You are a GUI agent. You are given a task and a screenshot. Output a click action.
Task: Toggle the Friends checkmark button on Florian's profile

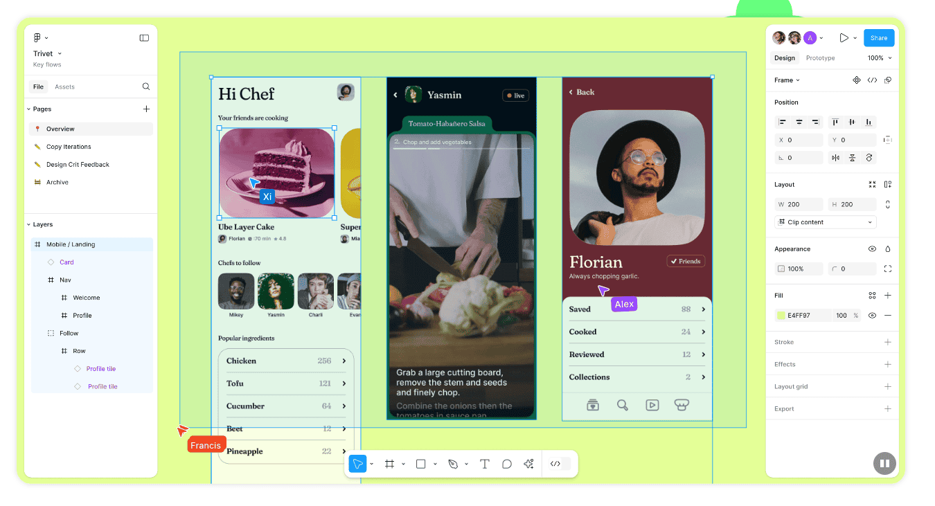686,261
